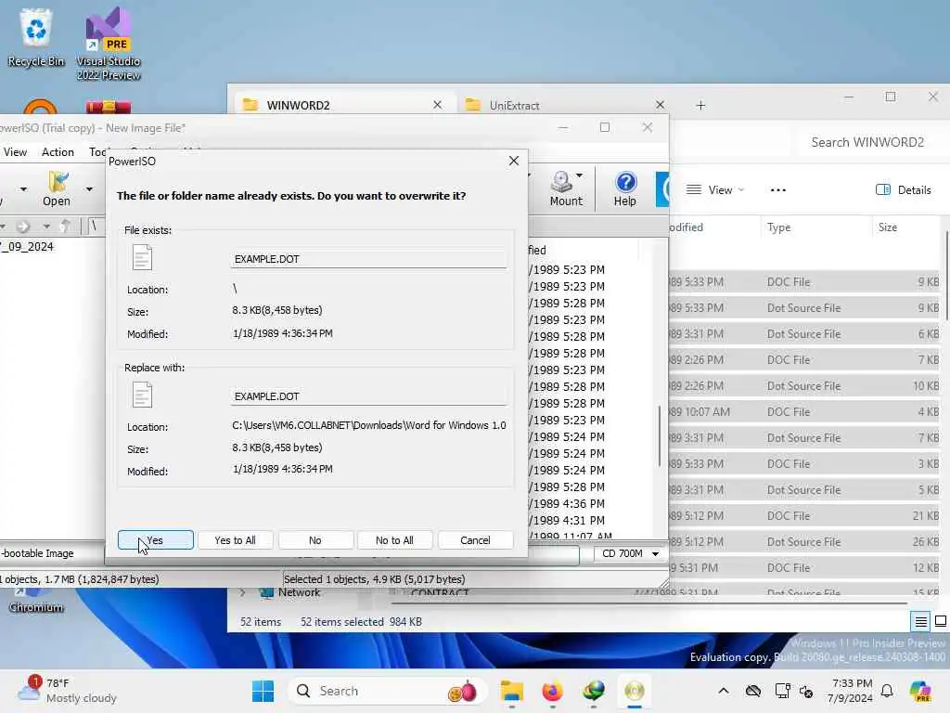Sort Explorer files by Size column
The image size is (950, 713).
(888, 227)
